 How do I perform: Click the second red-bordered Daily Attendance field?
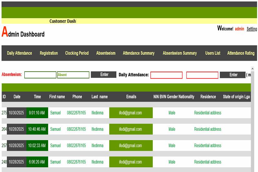click(x=202, y=75)
